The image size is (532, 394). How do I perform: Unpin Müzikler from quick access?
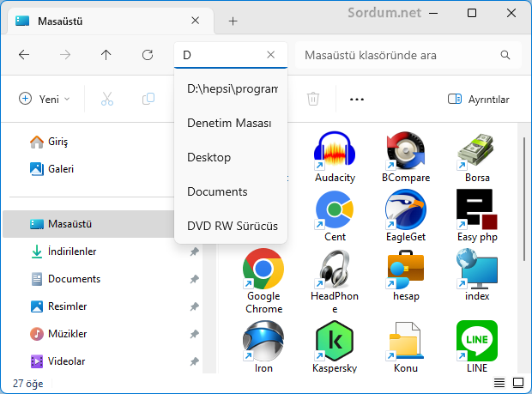195,334
